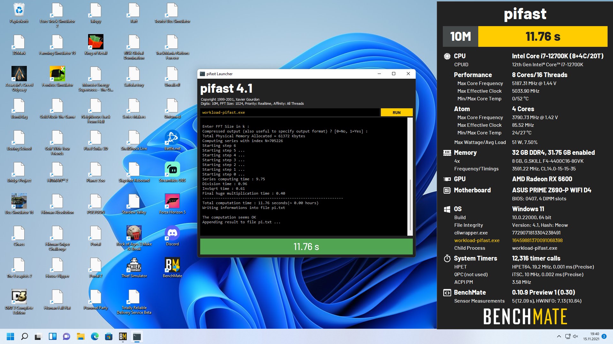Open the Windows Start menu
This screenshot has height=344, width=613.
tap(11, 336)
